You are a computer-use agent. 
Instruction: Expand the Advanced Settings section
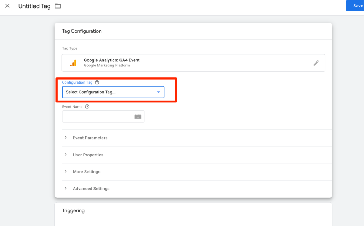tap(91, 189)
